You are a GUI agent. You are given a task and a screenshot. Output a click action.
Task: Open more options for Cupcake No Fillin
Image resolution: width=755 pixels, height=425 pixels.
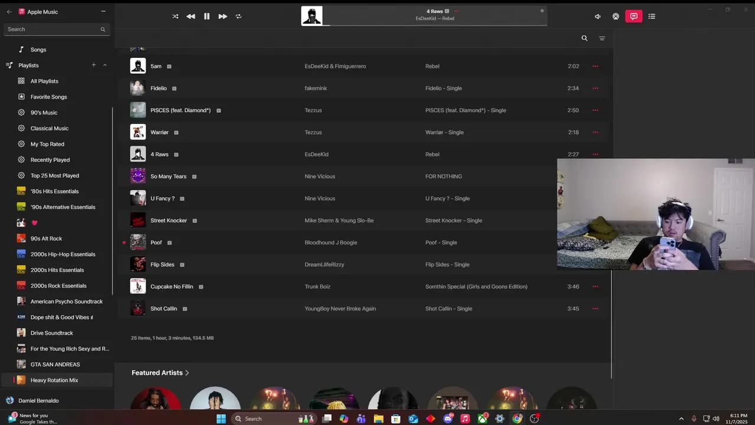(595, 286)
